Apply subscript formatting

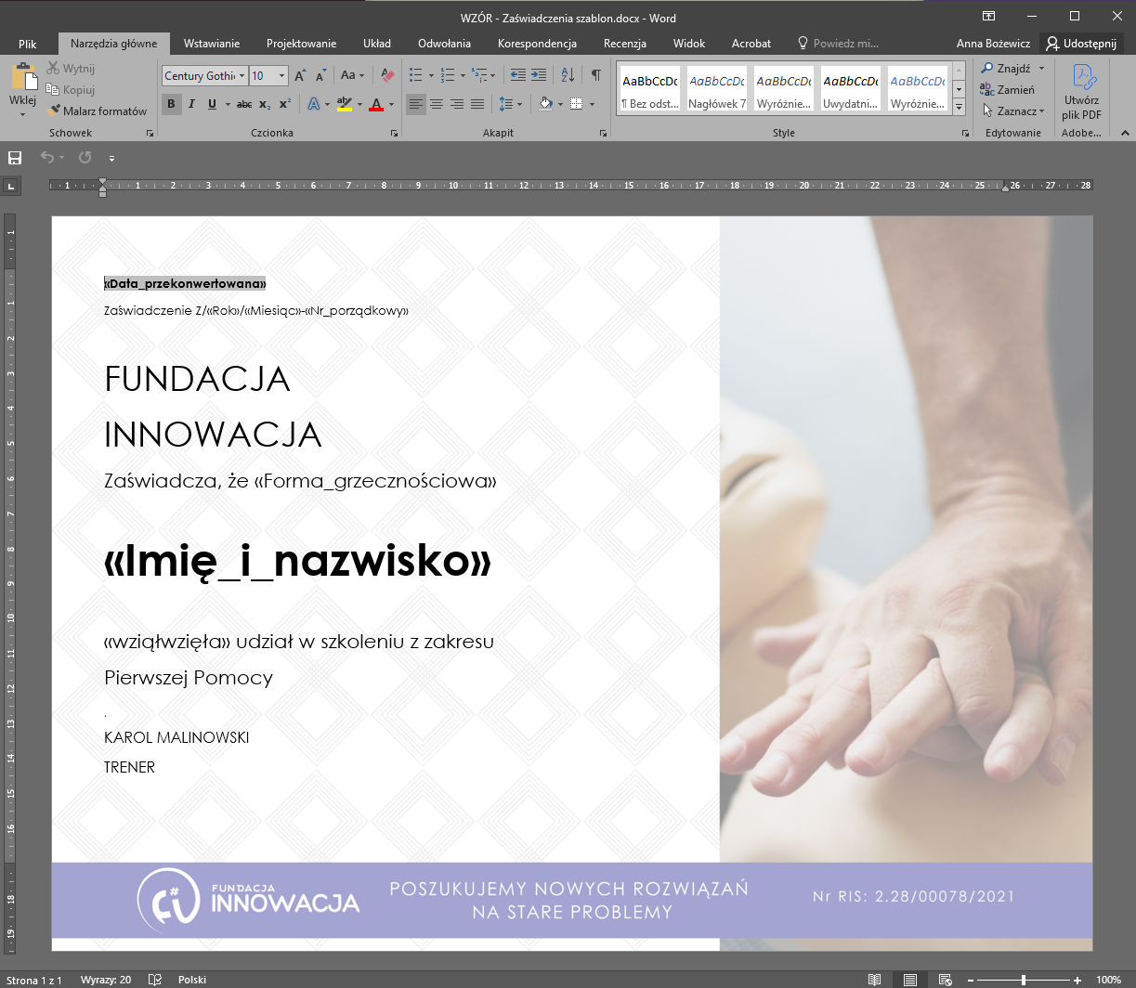265,104
